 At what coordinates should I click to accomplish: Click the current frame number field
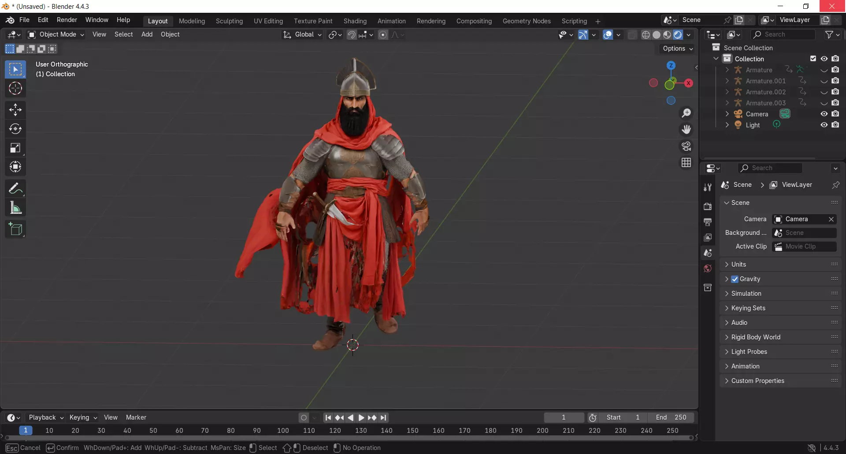tap(564, 417)
